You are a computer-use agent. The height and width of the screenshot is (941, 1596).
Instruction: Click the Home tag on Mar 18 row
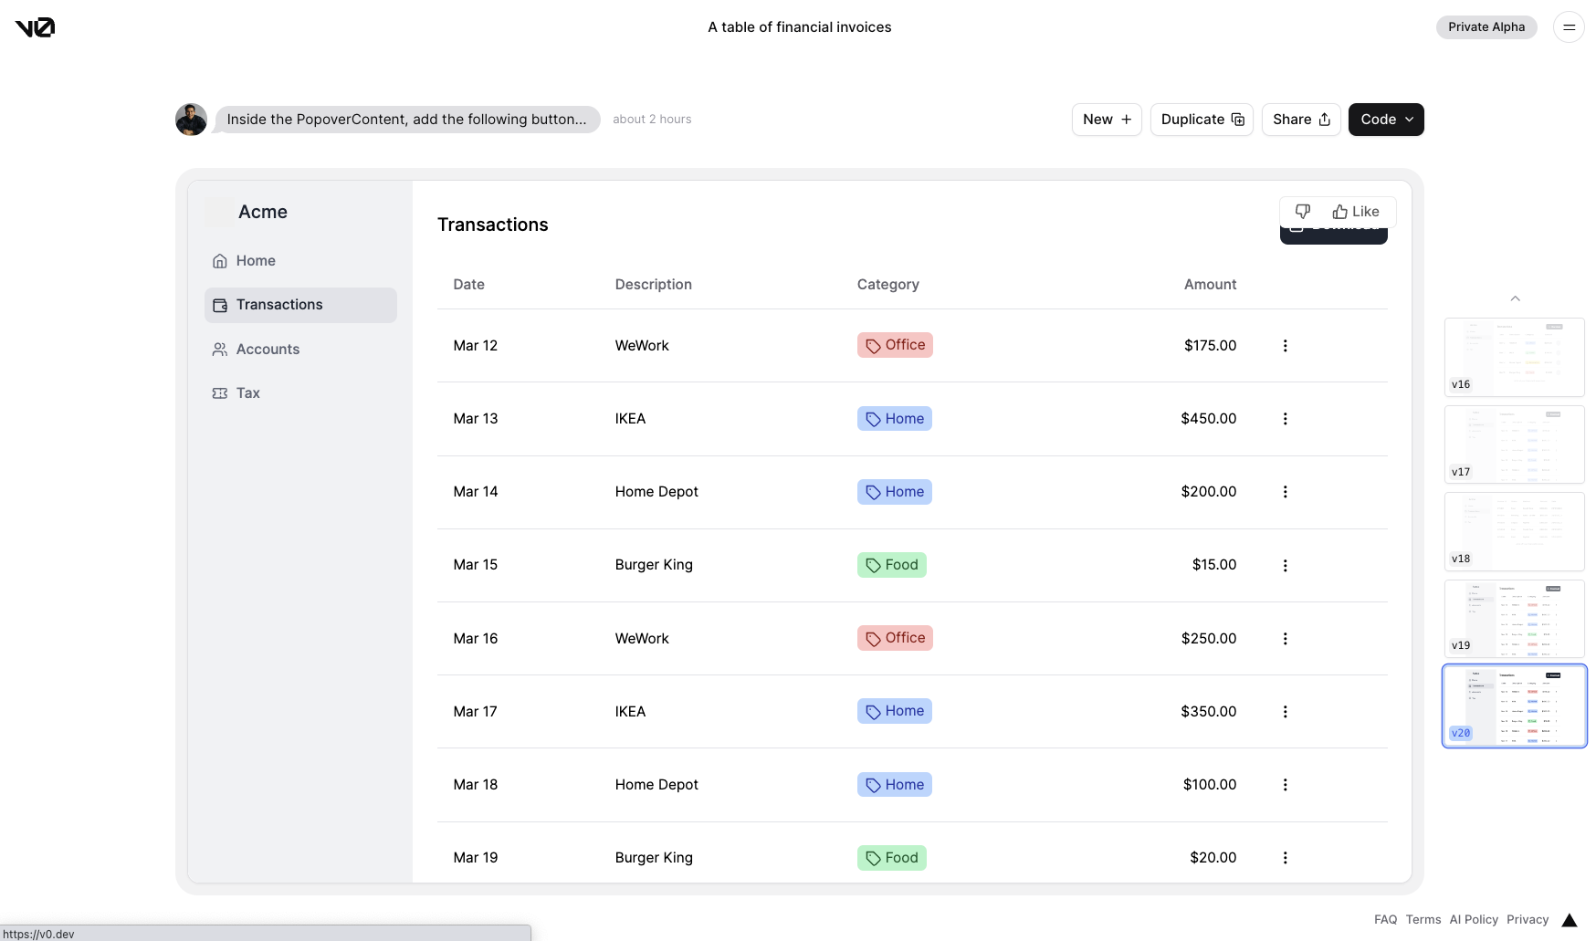[x=895, y=785]
